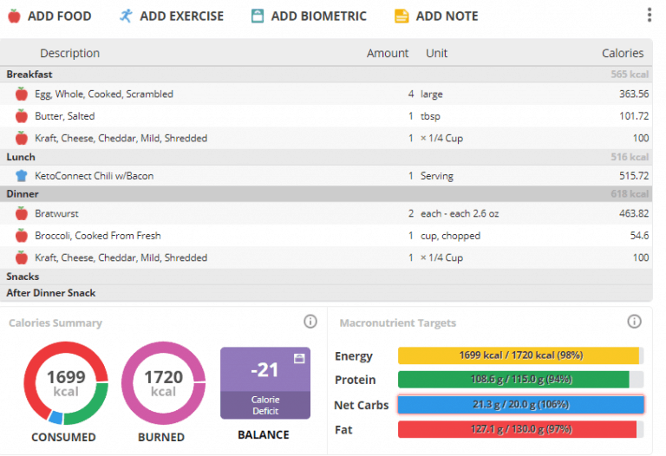Click the Macronutrient Targets info icon
The width and height of the screenshot is (666, 456).
point(634,322)
